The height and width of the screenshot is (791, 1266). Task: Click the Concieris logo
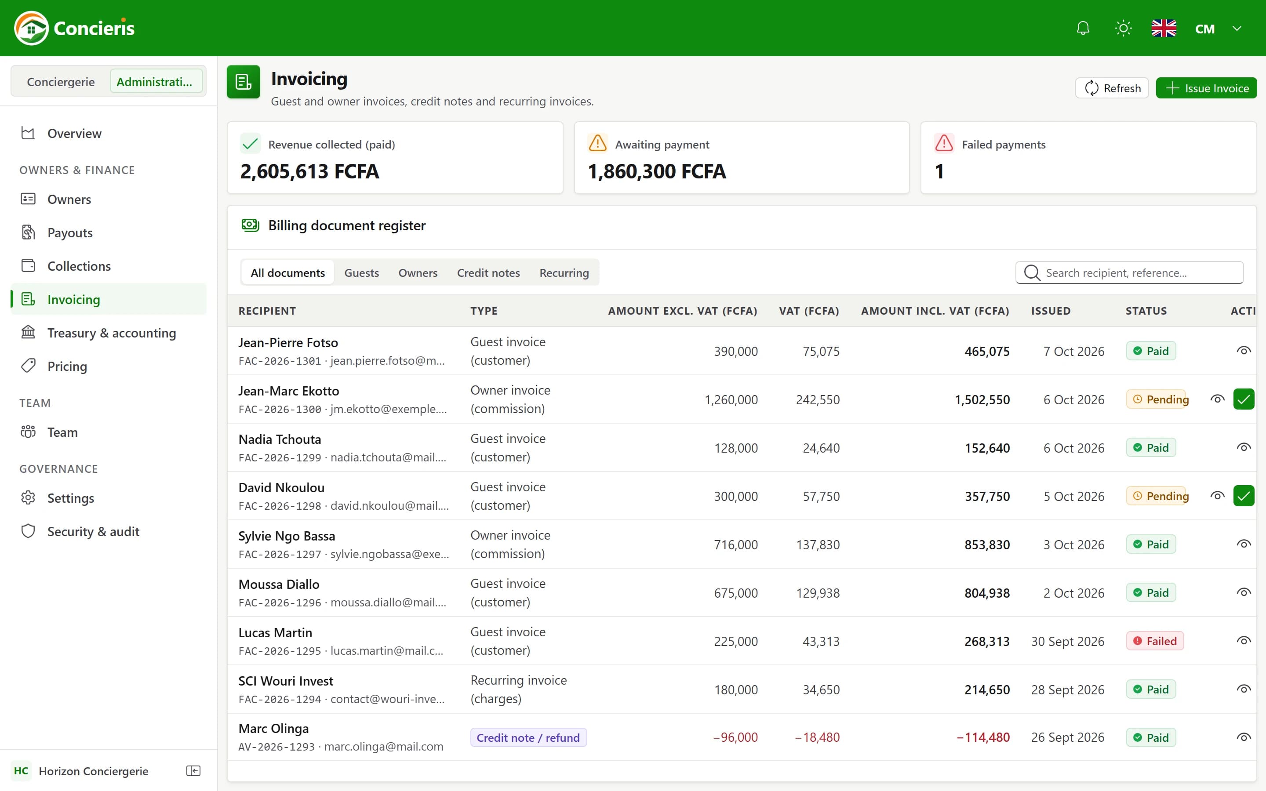[x=74, y=28]
